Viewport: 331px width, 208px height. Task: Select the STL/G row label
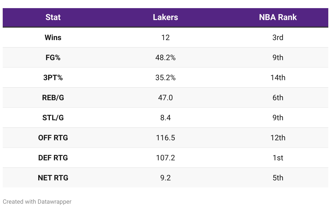[53, 118]
